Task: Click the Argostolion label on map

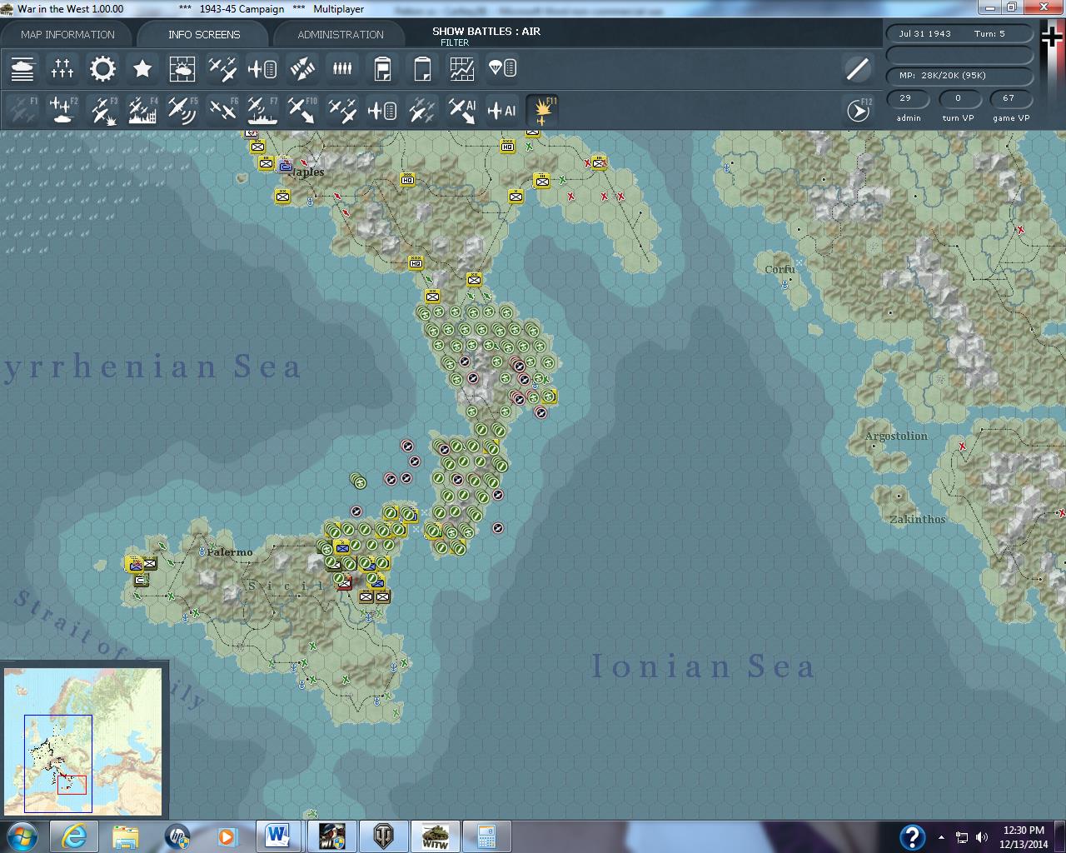Action: (x=896, y=436)
